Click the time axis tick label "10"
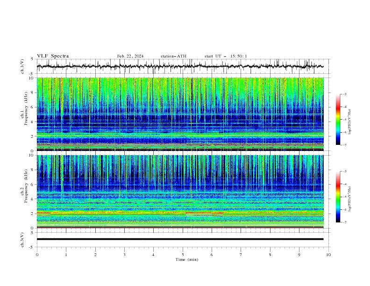 (328, 255)
